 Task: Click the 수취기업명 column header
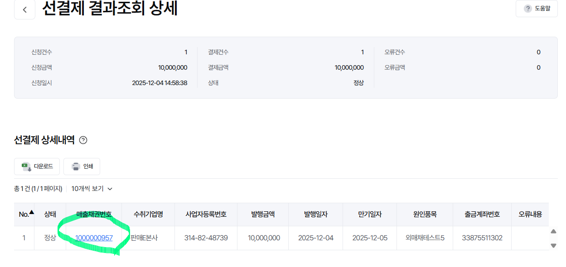[148, 215]
